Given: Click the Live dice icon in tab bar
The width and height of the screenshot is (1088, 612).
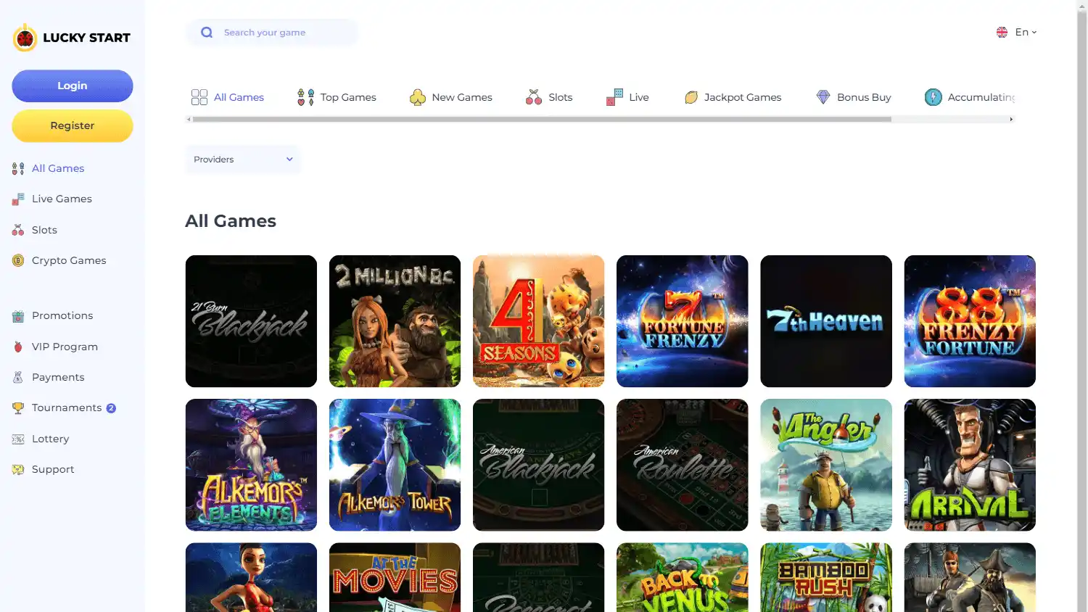Looking at the screenshot, I should [x=614, y=97].
